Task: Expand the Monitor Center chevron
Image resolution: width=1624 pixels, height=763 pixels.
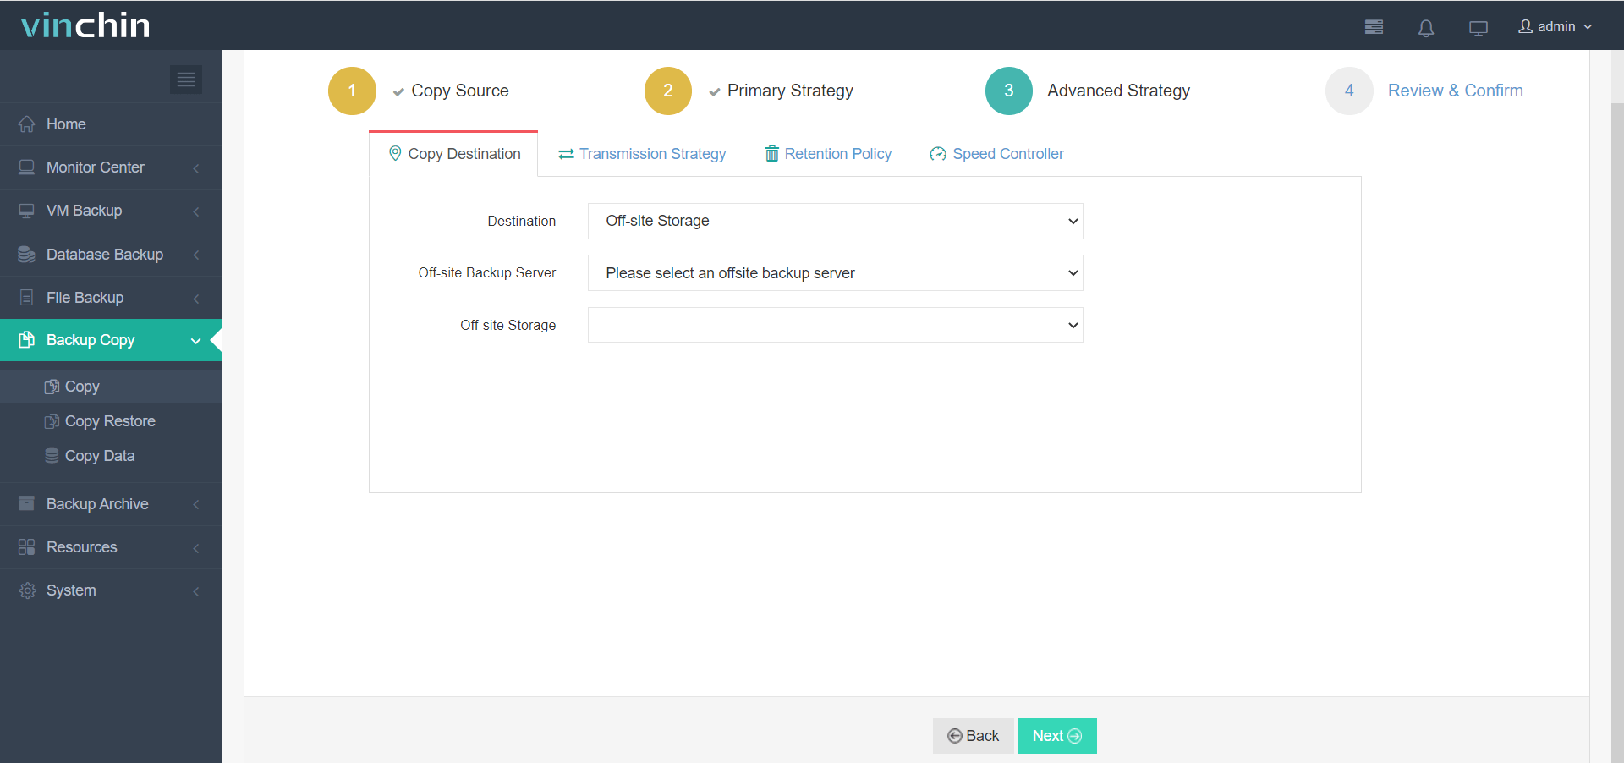Action: click(196, 168)
